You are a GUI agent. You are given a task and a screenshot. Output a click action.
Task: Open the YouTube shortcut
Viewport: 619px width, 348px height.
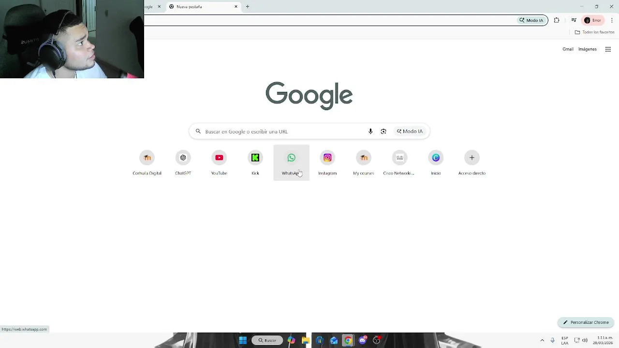point(219,163)
